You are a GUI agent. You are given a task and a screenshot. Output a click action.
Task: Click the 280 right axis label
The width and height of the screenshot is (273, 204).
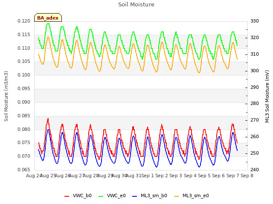[x=255, y=104]
